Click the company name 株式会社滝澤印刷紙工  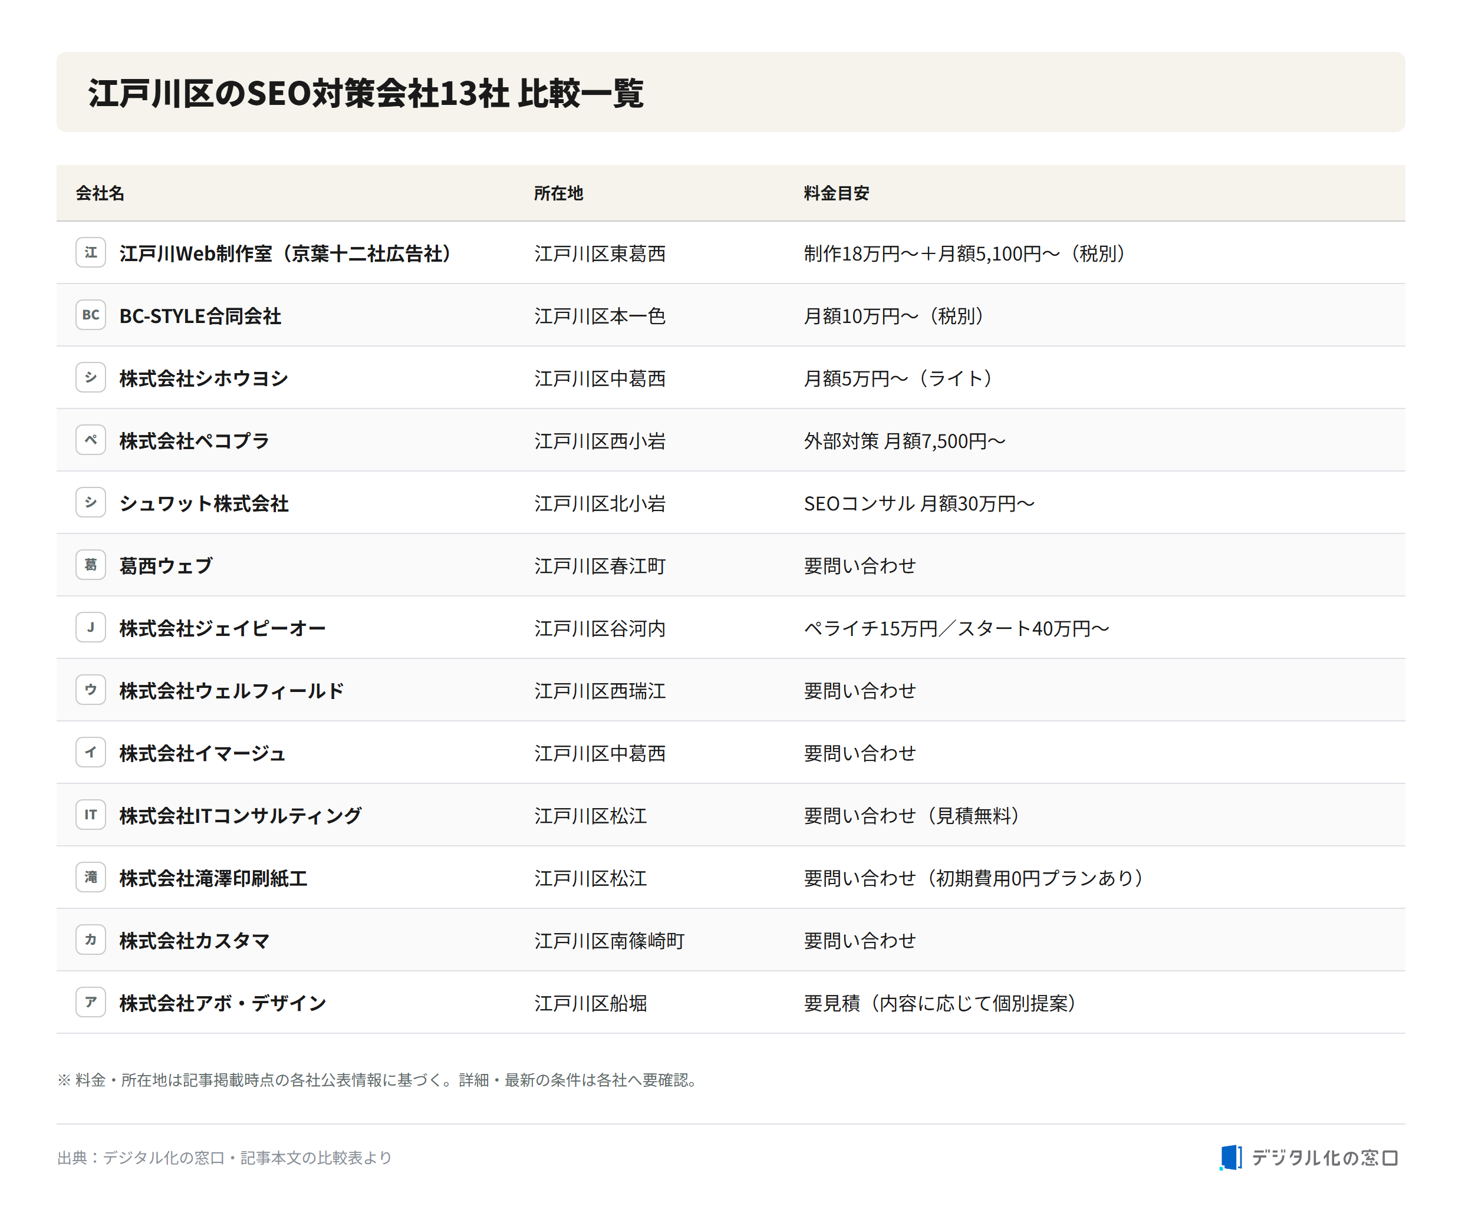coord(213,879)
